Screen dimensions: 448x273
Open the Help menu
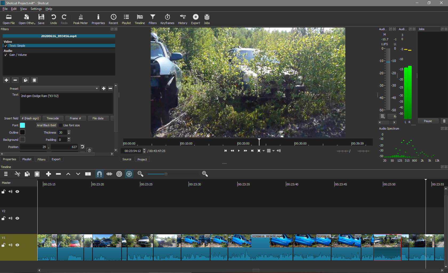(49, 9)
